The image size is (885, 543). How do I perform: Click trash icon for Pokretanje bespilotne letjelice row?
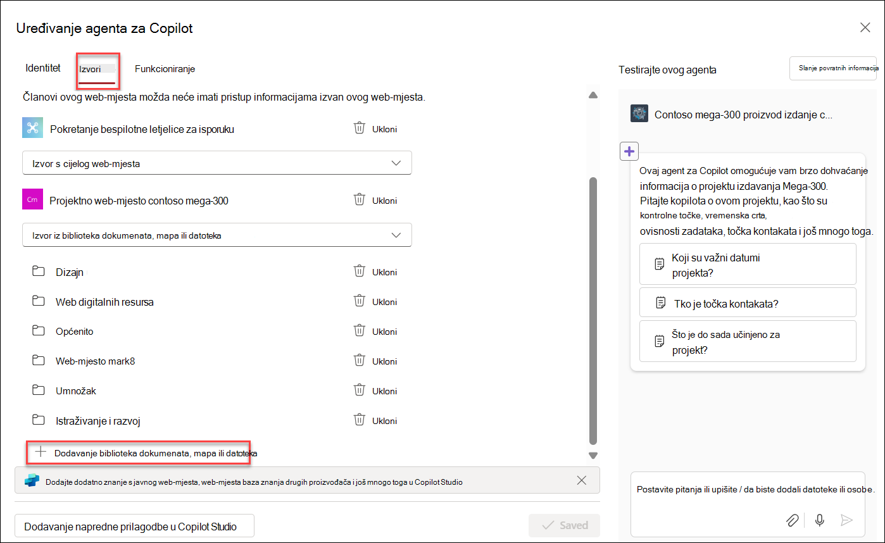[x=359, y=128]
